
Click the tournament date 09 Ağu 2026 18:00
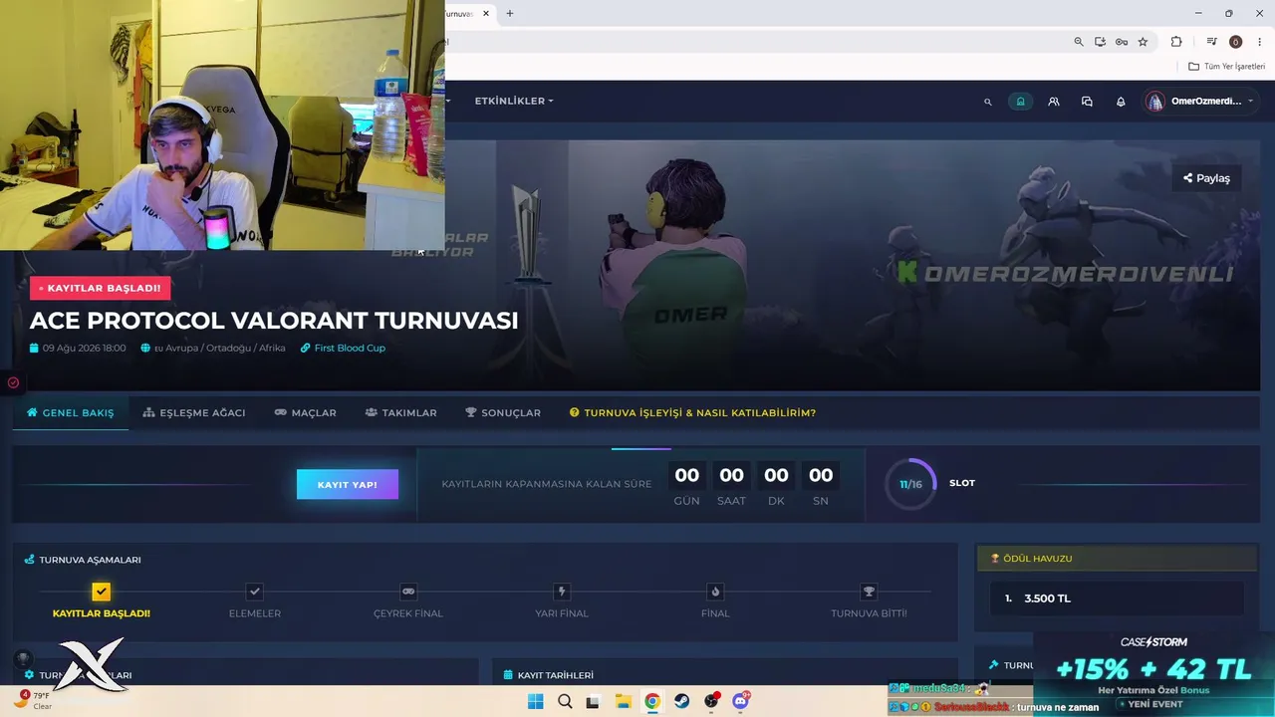[x=78, y=348]
